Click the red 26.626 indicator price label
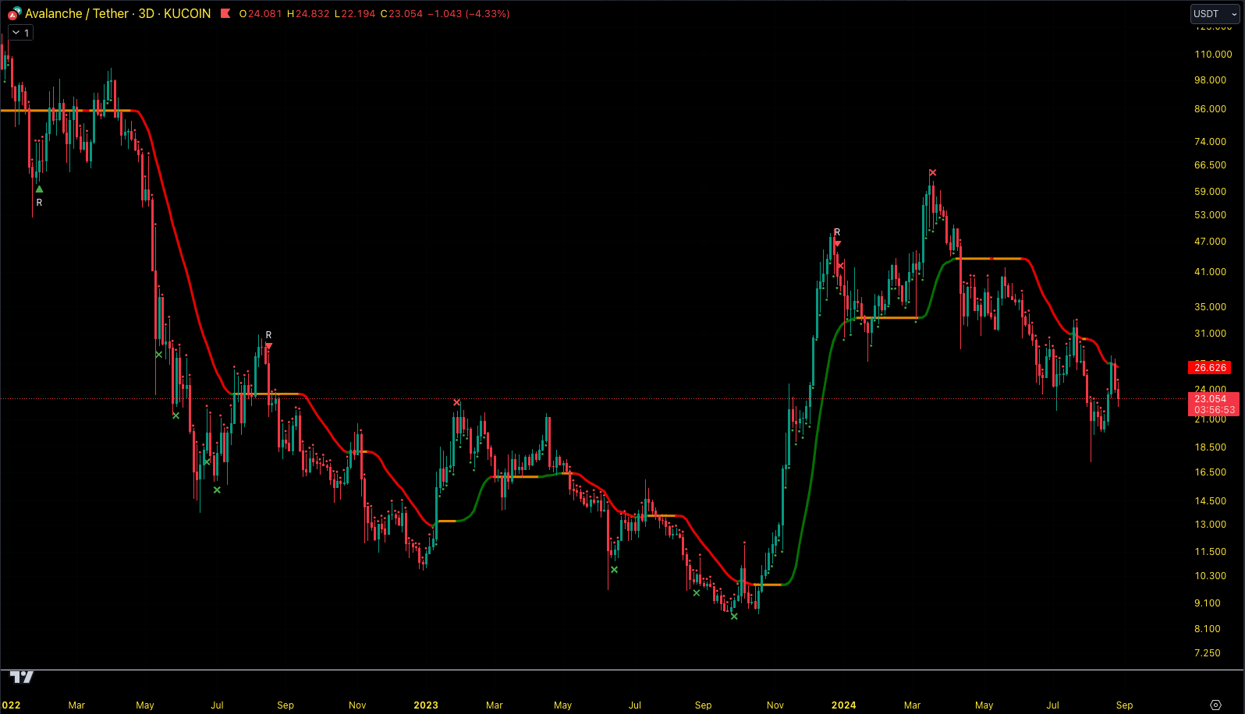 1210,367
